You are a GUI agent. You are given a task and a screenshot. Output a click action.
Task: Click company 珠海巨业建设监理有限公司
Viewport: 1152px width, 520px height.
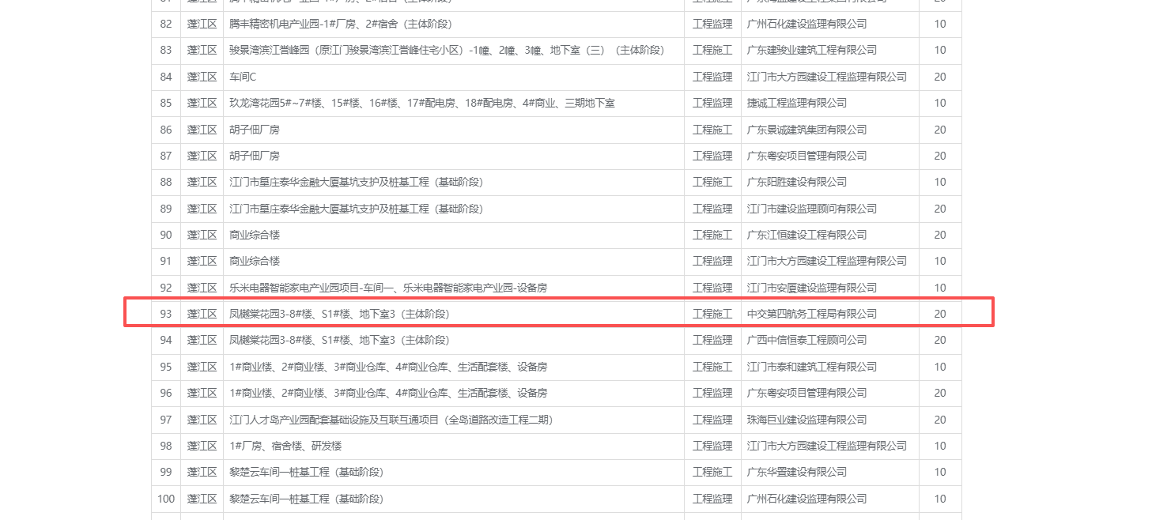(x=806, y=420)
